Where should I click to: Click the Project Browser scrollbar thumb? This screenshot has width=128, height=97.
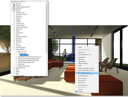[46, 28]
